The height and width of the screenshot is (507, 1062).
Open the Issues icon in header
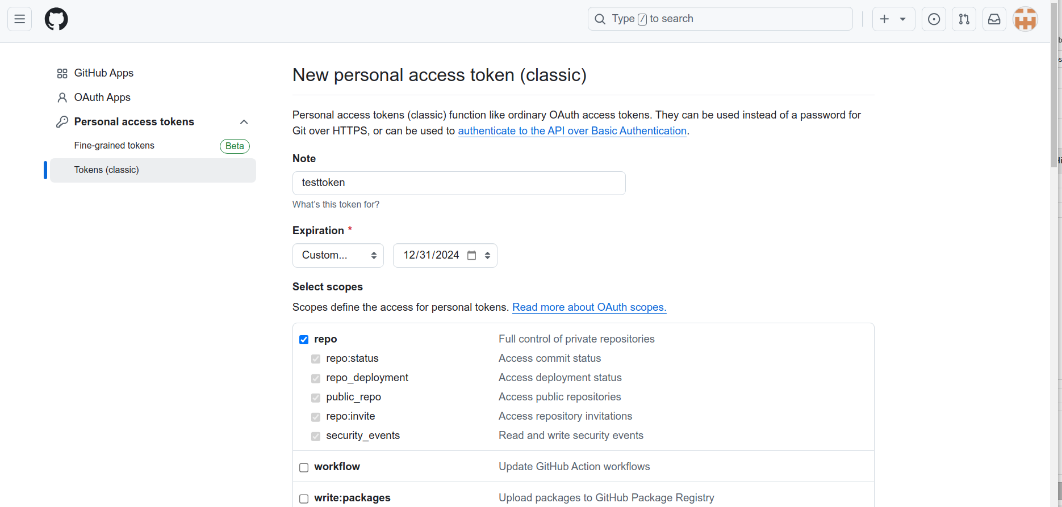tap(934, 19)
